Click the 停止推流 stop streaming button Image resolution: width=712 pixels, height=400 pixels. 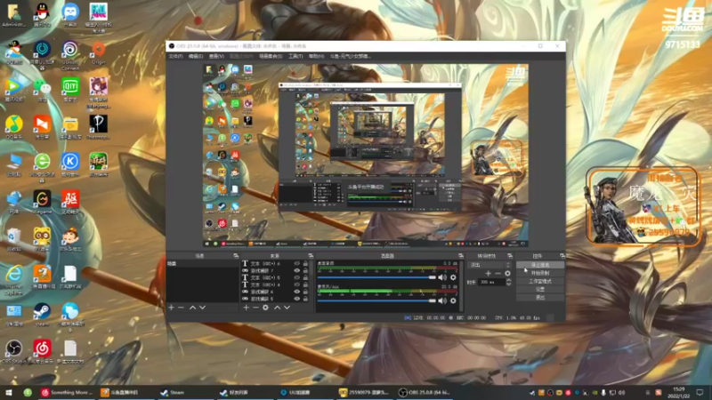point(540,265)
